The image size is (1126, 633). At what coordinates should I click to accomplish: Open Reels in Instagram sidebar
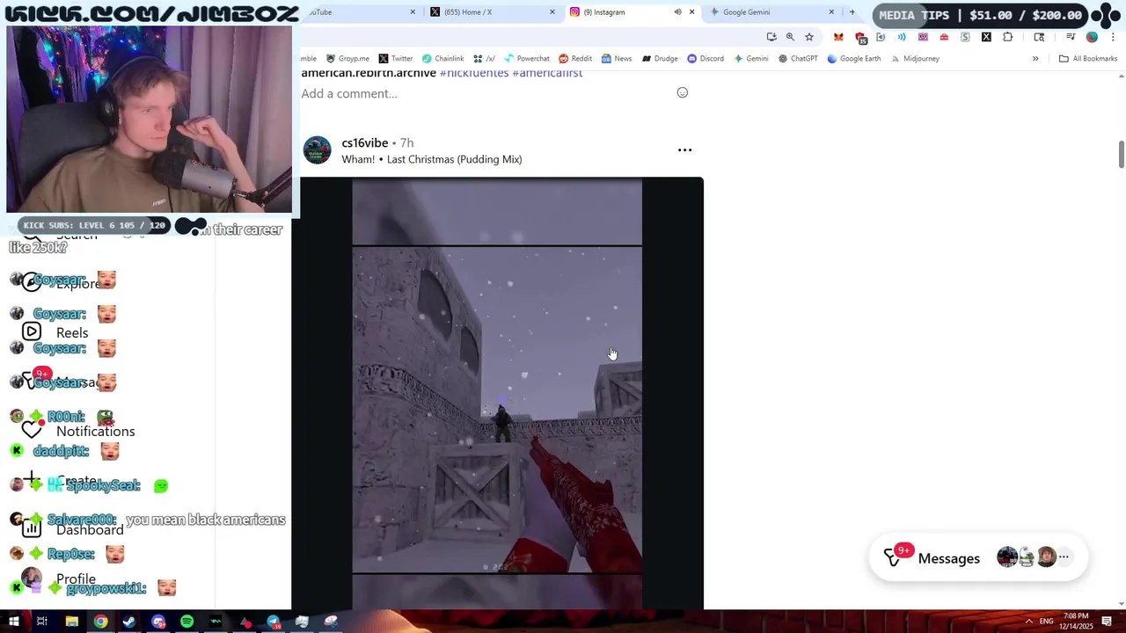click(x=56, y=332)
